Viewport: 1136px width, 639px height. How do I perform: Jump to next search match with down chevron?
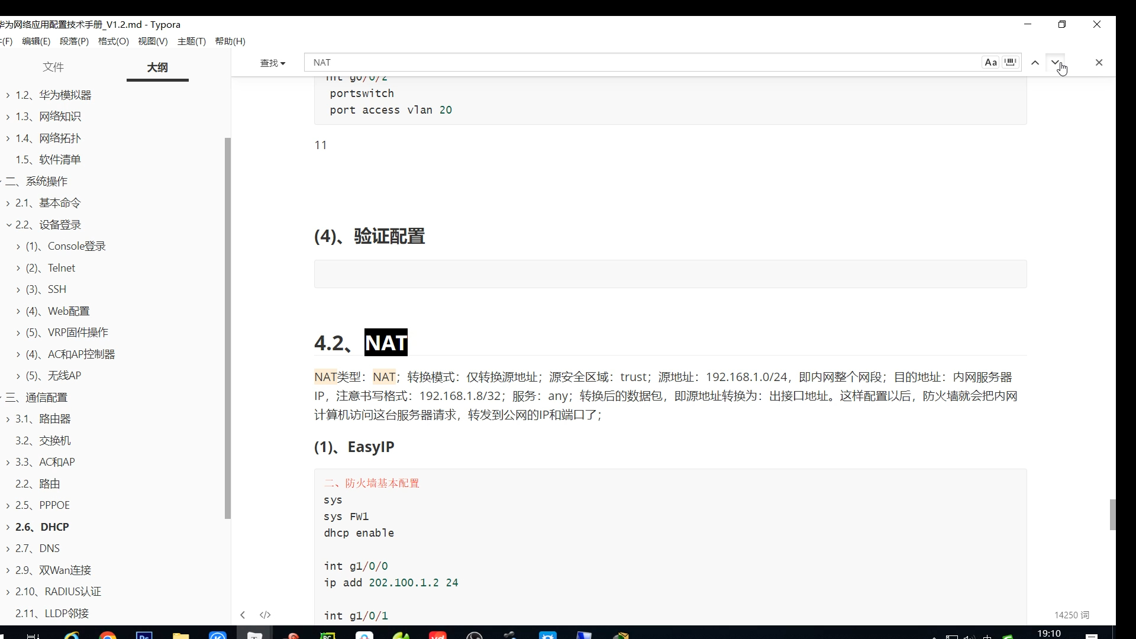pyautogui.click(x=1056, y=62)
